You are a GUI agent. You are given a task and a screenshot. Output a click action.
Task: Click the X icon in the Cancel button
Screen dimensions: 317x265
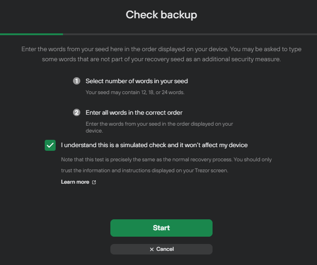point(151,249)
